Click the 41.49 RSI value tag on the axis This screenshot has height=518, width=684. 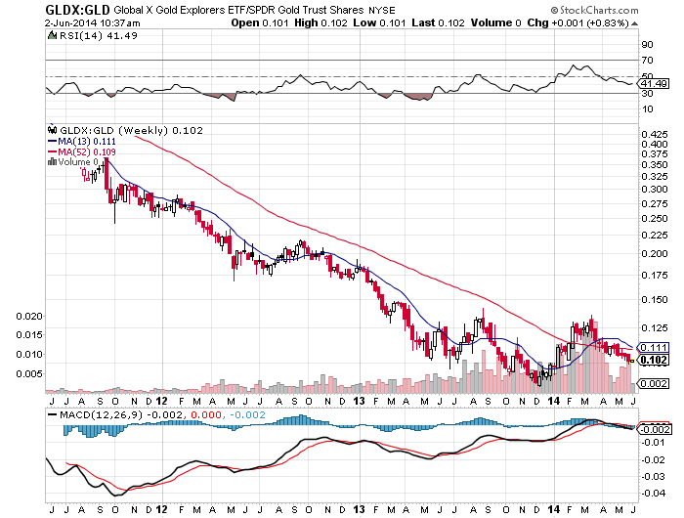pyautogui.click(x=654, y=83)
